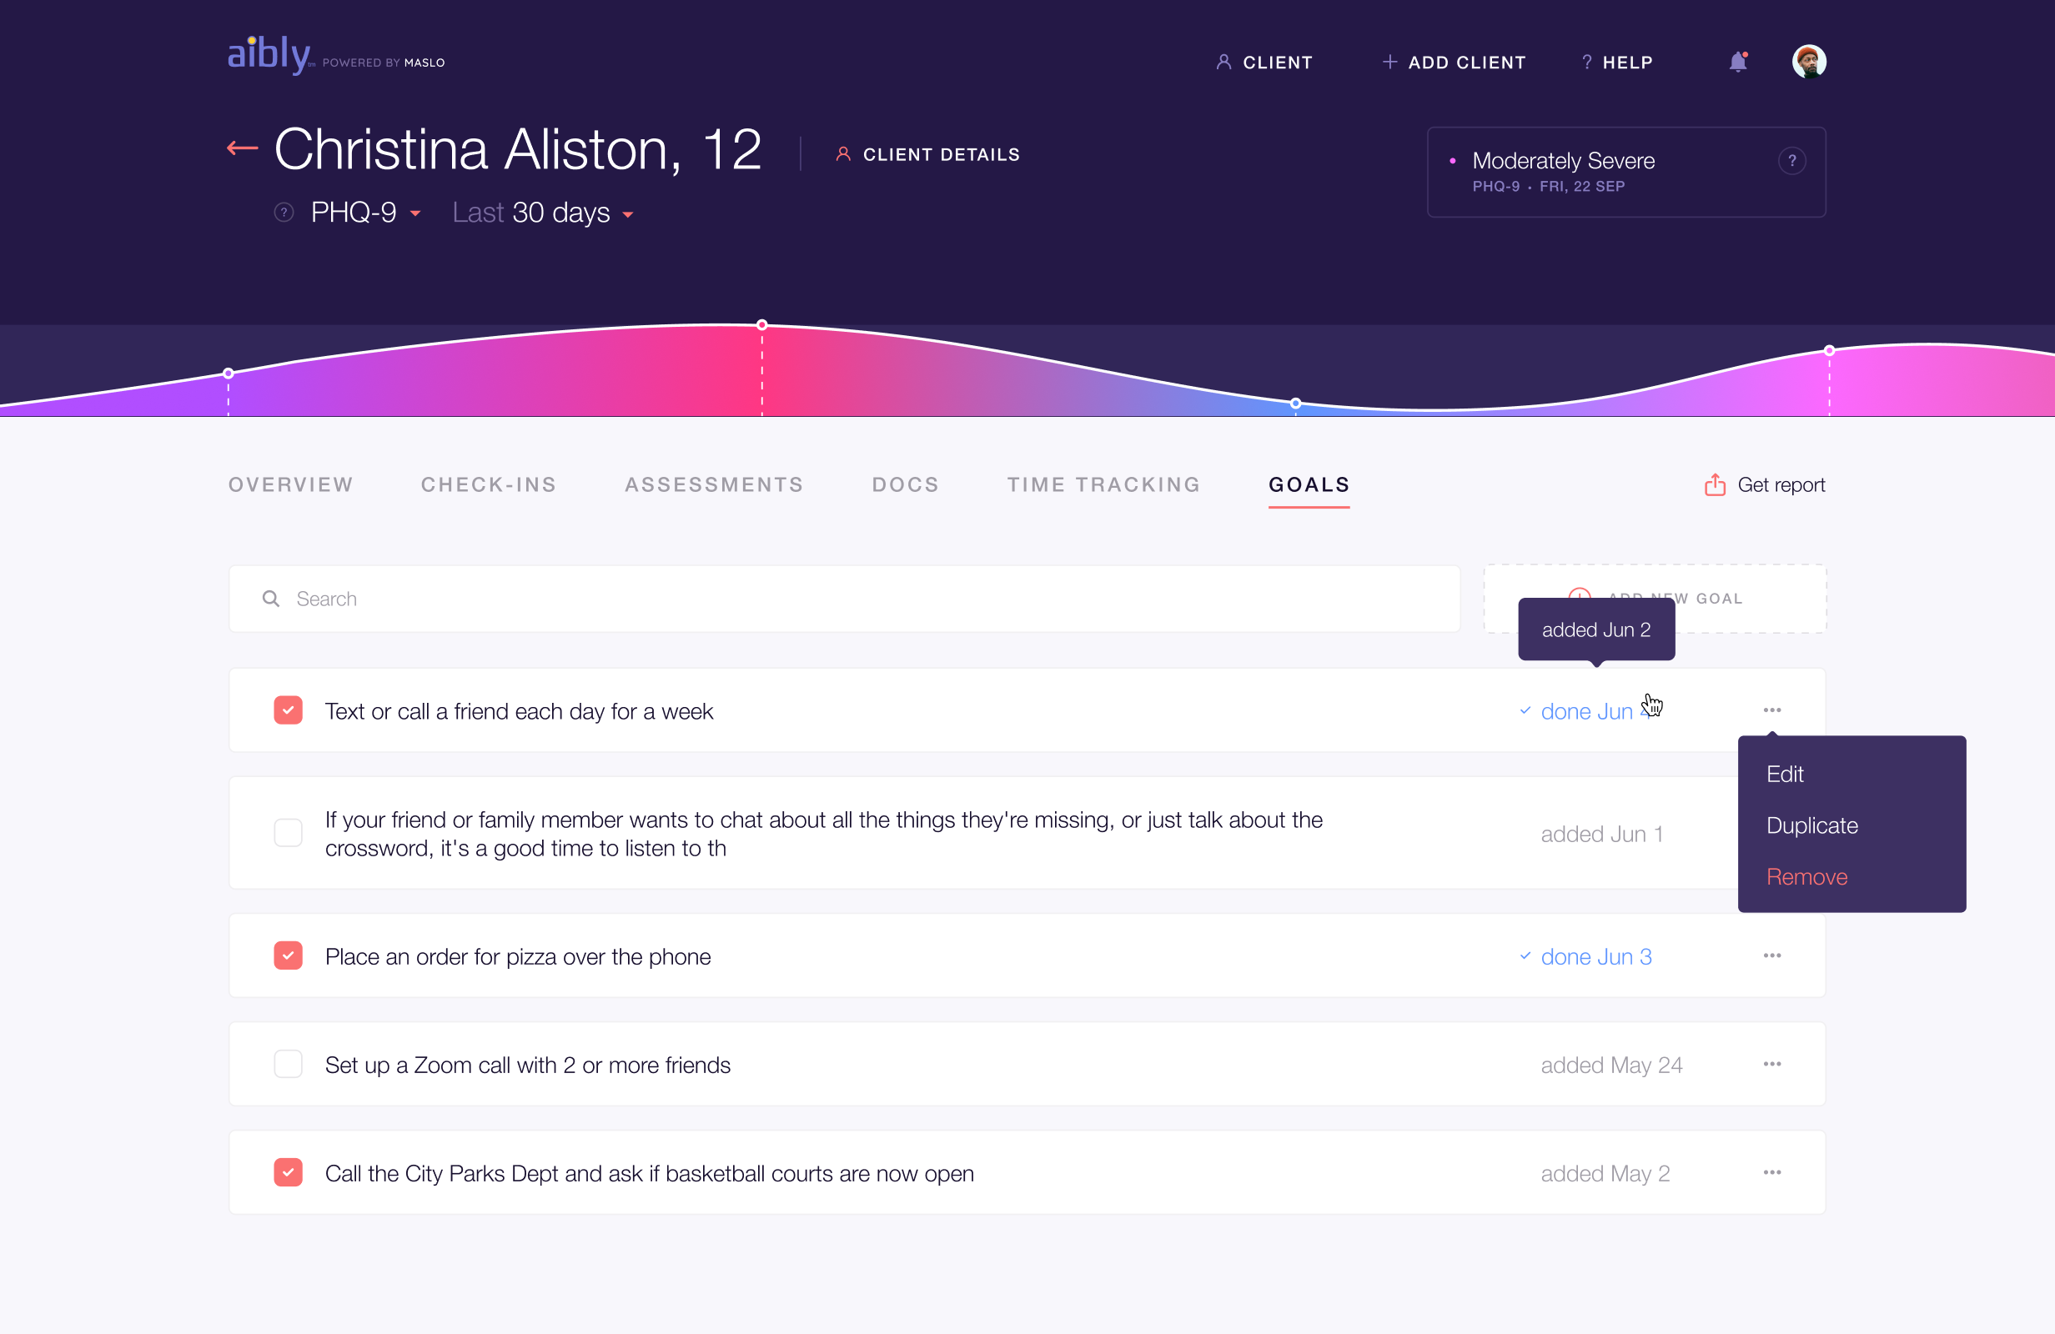Click the notification bell icon
The width and height of the screenshot is (2055, 1334).
pos(1738,63)
